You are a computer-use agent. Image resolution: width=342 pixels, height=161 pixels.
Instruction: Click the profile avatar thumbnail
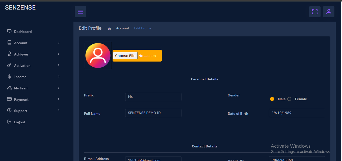(x=98, y=56)
